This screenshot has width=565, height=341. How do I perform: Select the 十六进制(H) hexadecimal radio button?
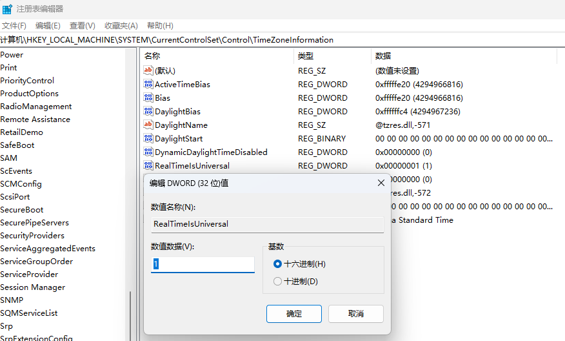click(x=278, y=264)
